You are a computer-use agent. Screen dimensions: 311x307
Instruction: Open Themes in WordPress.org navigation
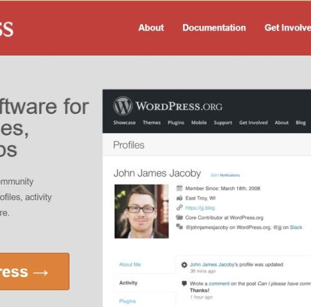(151, 122)
